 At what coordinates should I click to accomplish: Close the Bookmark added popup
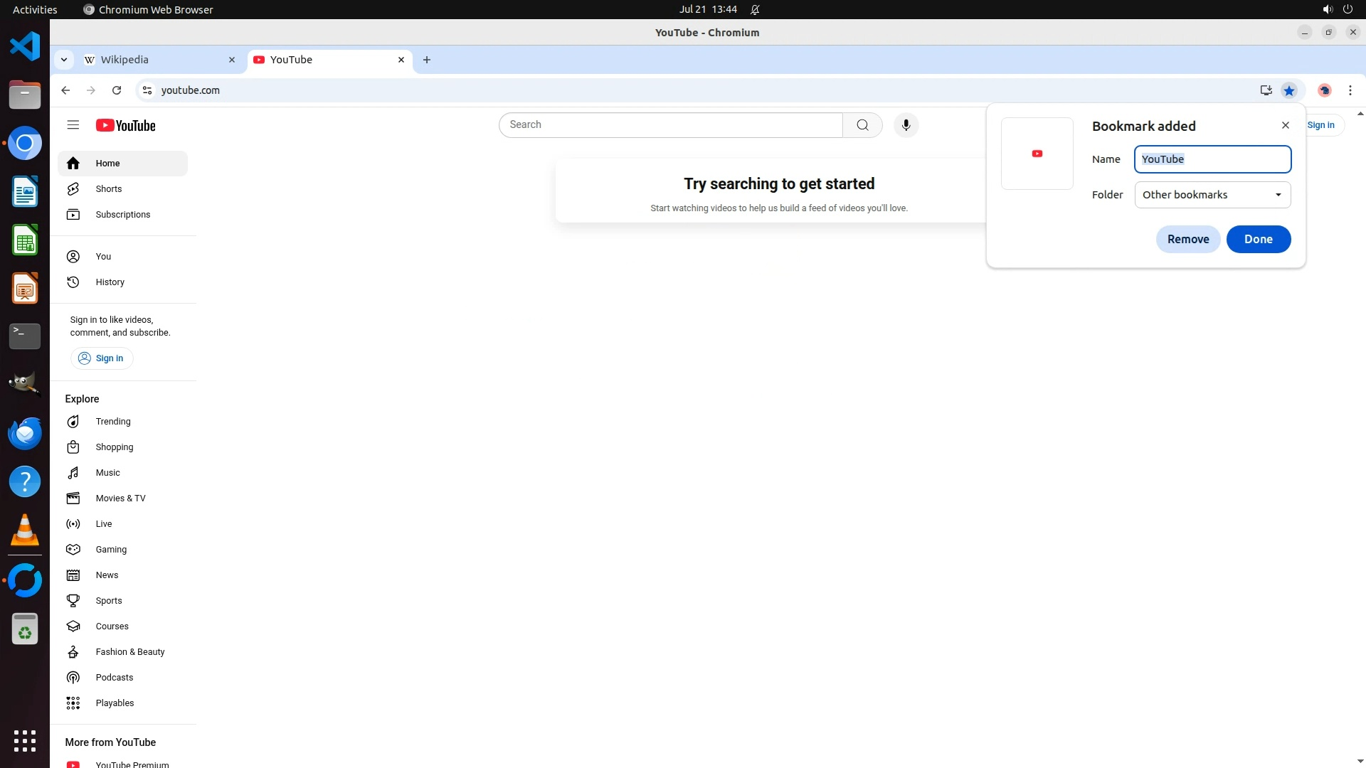(1285, 125)
